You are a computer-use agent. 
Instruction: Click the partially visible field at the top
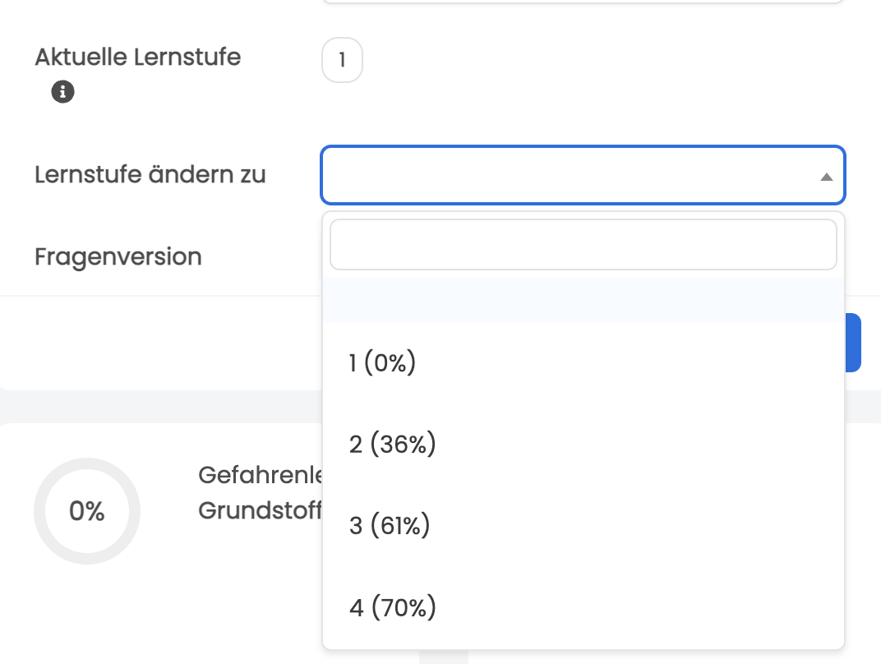(583, 2)
